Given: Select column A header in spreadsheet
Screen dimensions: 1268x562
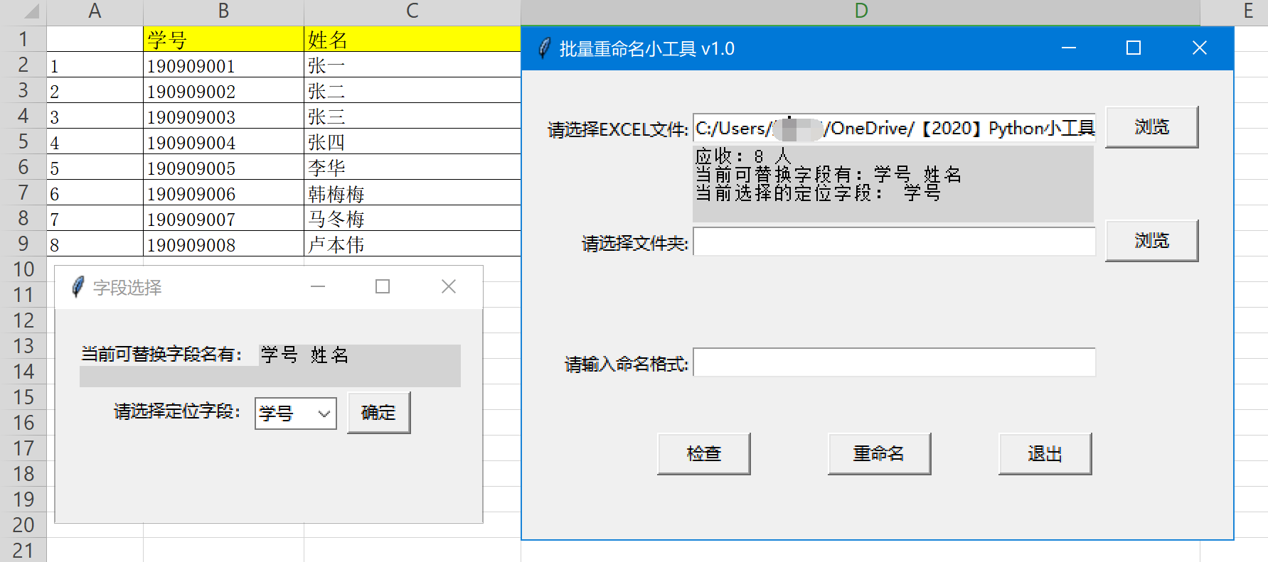Looking at the screenshot, I should tap(95, 11).
